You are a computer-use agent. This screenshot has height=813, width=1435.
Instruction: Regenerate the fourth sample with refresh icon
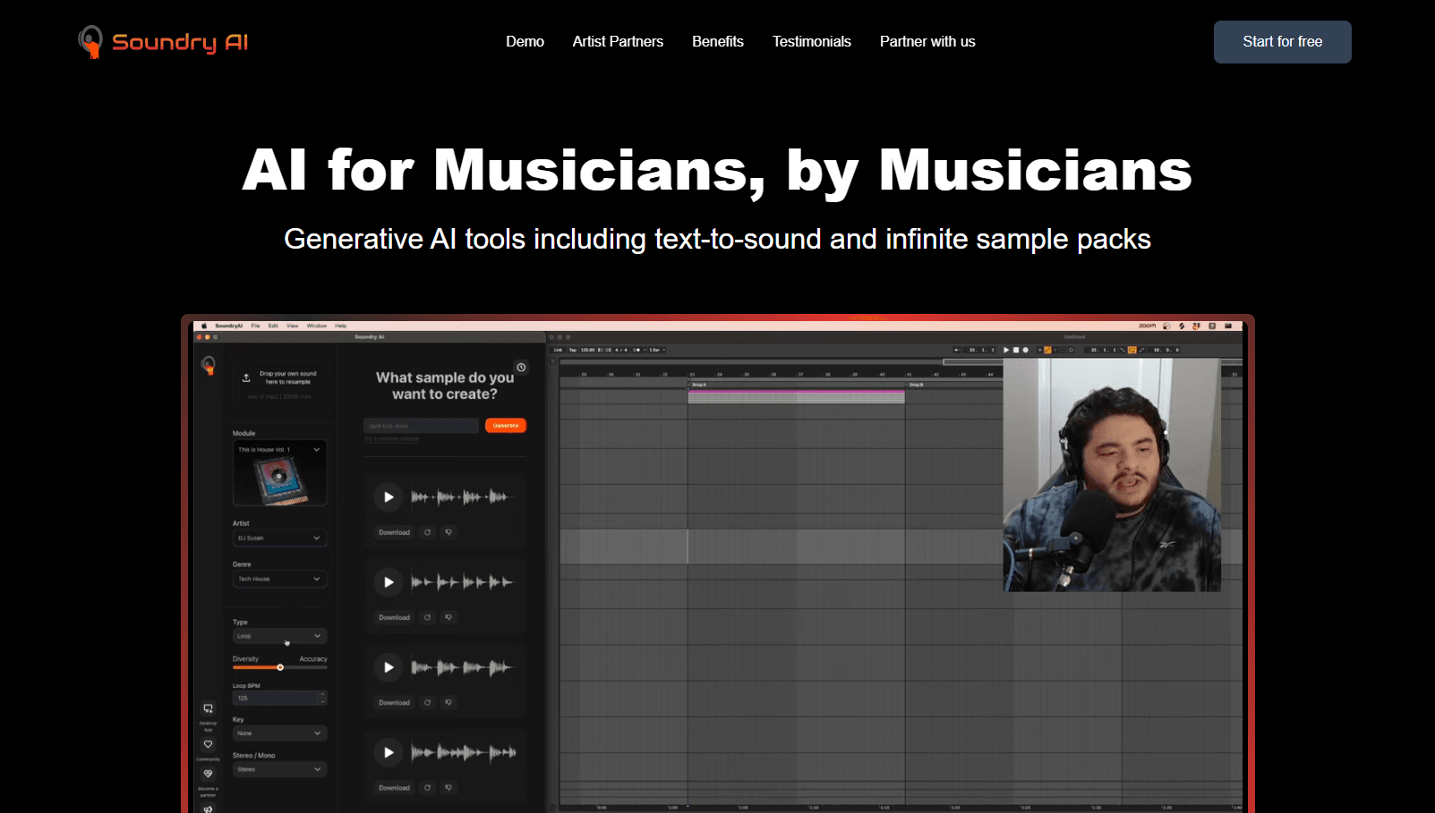tap(428, 788)
